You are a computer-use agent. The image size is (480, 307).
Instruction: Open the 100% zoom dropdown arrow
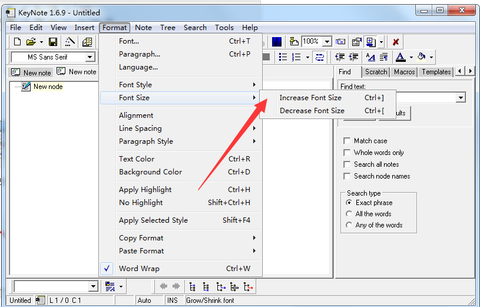[x=327, y=42]
